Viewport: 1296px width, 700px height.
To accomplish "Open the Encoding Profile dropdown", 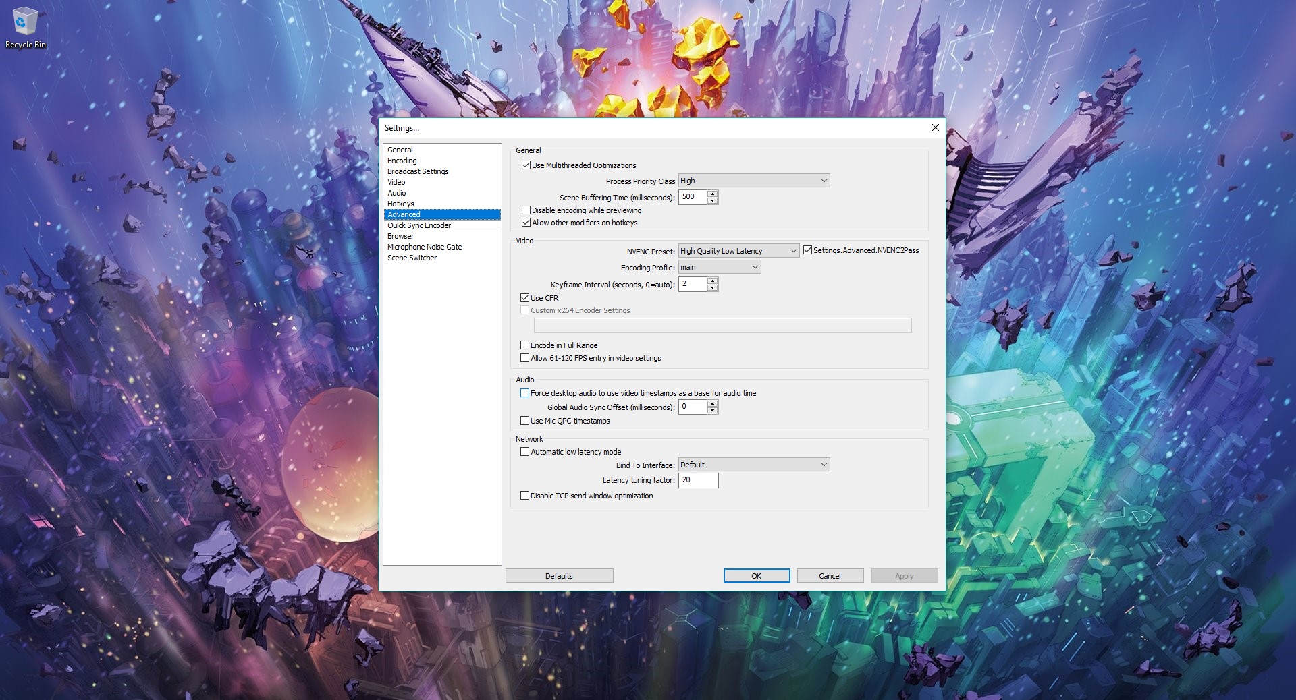I will (720, 267).
